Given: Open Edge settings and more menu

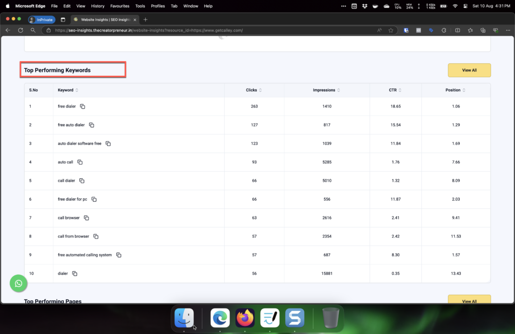Looking at the screenshot, I should click(508, 30).
